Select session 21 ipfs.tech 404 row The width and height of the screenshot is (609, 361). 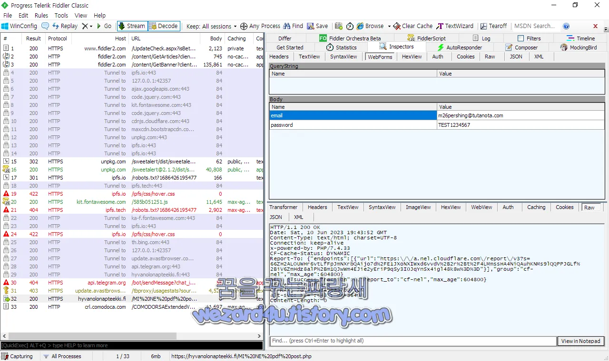[132, 210]
